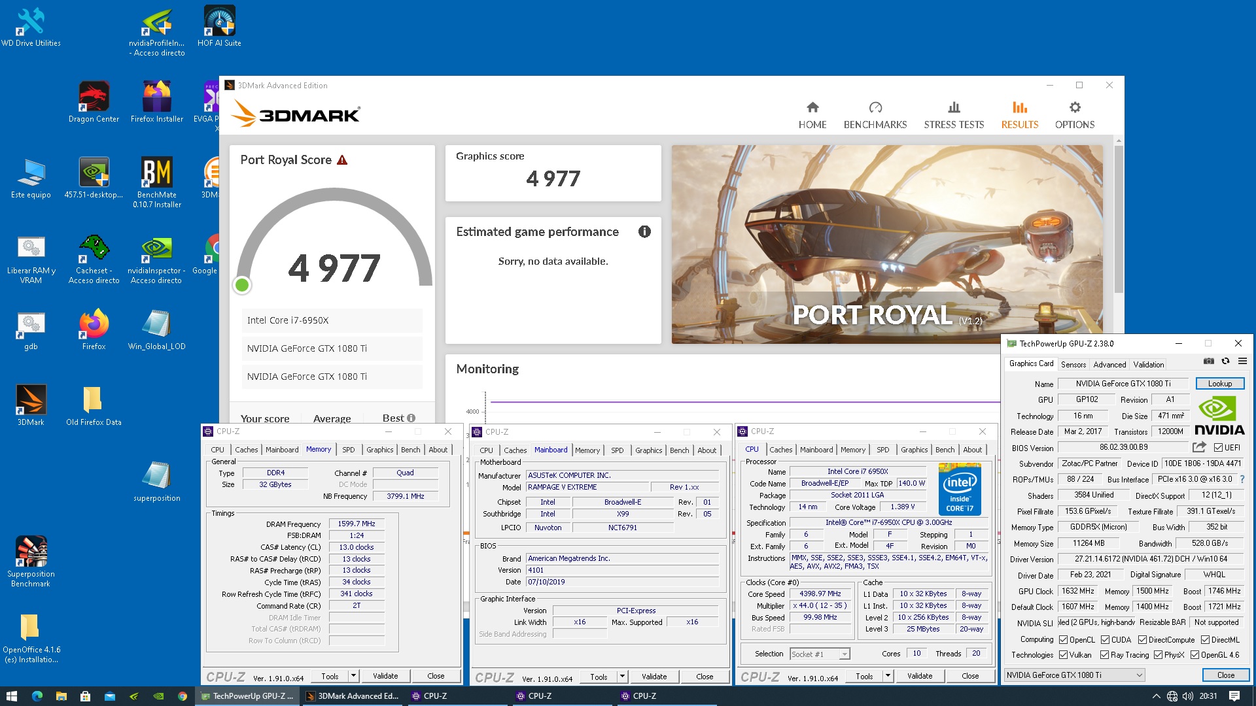Image resolution: width=1256 pixels, height=706 pixels.
Task: Toggle the DirectML checkbox
Action: point(1205,640)
